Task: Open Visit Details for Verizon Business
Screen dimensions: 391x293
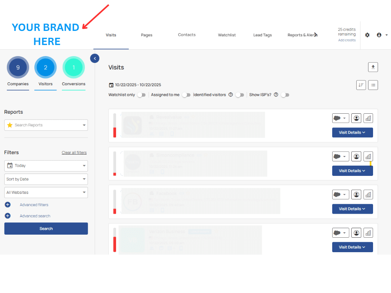Action: (x=352, y=247)
